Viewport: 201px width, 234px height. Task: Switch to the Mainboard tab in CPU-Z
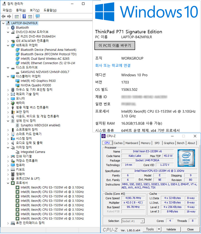coord(132,143)
